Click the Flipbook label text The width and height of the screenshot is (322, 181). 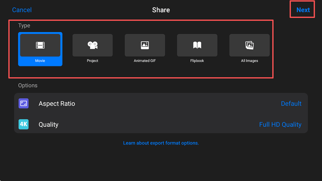pos(197,61)
